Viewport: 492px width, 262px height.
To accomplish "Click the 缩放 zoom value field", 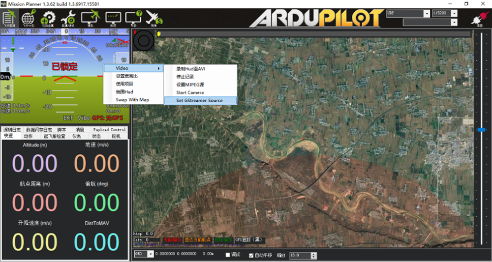I will [x=300, y=256].
